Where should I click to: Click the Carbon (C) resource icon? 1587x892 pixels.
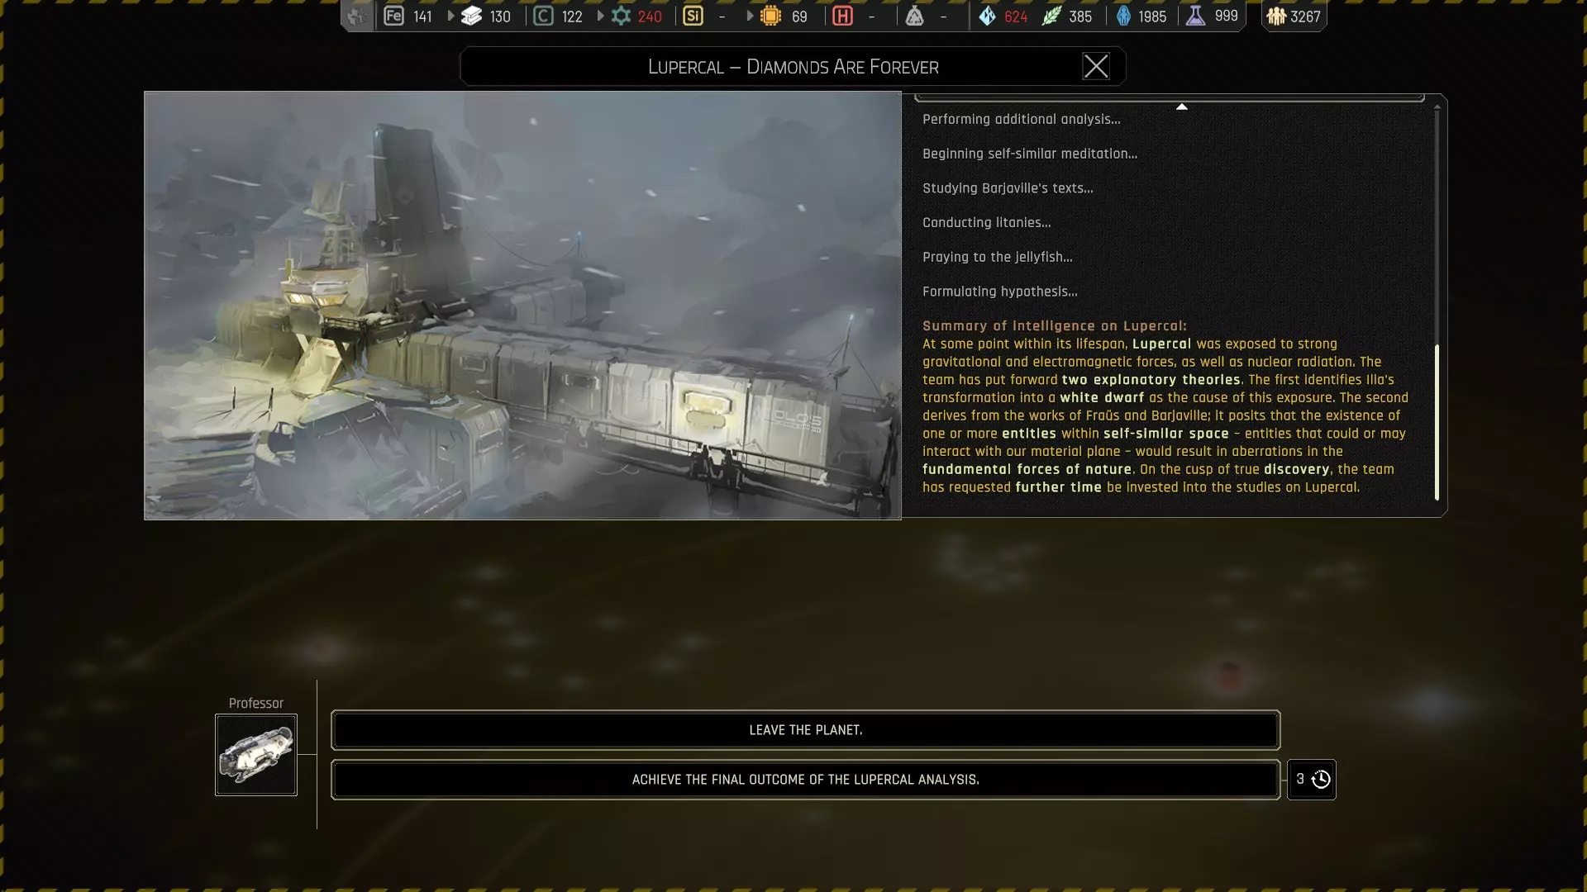[543, 16]
